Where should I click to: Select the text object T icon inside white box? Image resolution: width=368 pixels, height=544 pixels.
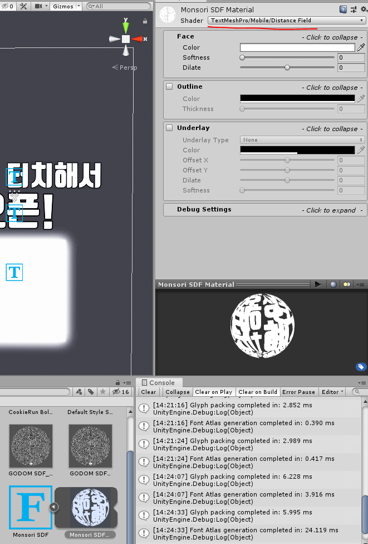pos(14,272)
